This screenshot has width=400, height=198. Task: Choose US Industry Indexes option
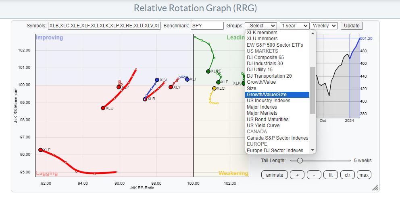269,101
